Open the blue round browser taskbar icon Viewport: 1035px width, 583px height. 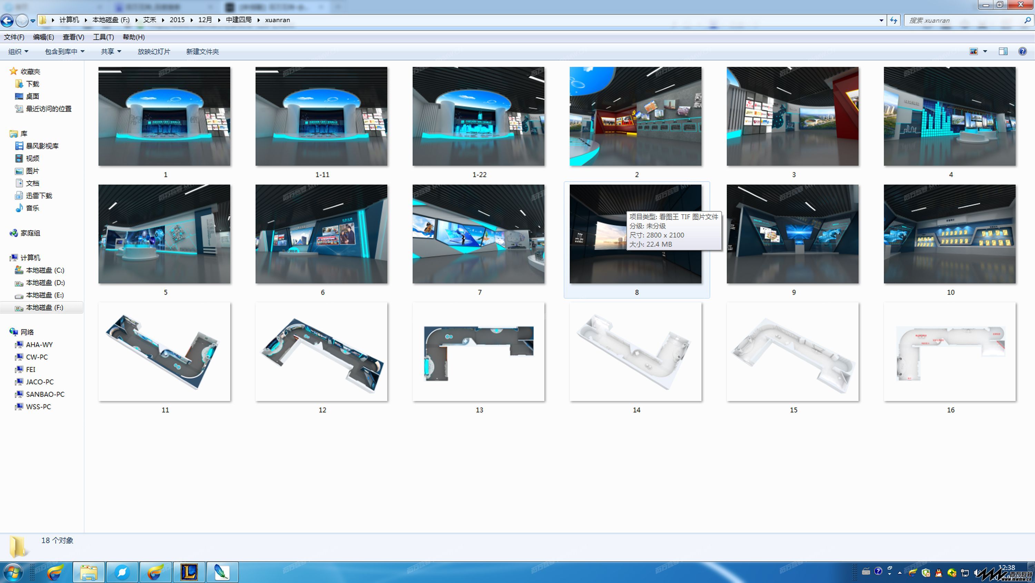pyautogui.click(x=122, y=572)
